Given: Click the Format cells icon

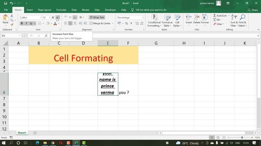Looking at the screenshot, I should click(205, 17).
